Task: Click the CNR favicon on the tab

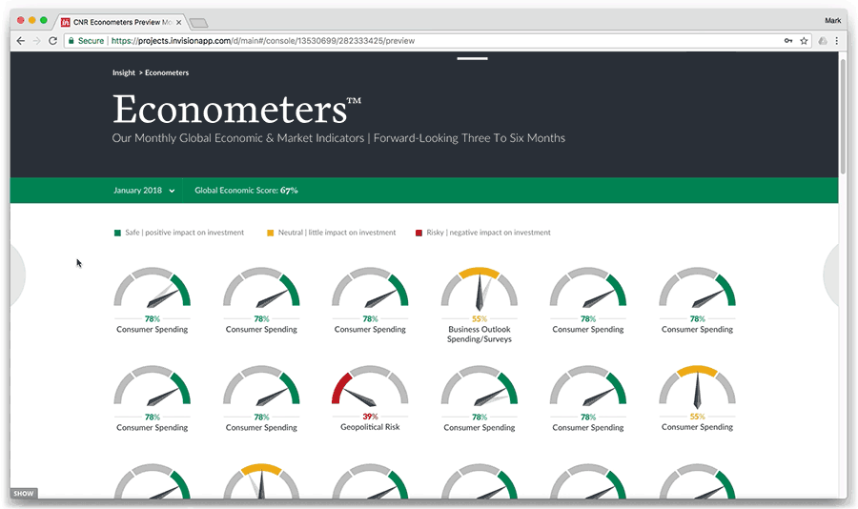Action: pyautogui.click(x=65, y=23)
